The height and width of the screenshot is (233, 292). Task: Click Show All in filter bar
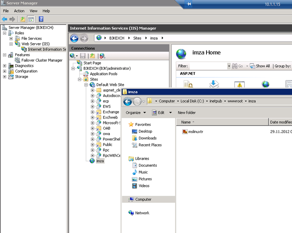pyautogui.click(x=260, y=66)
